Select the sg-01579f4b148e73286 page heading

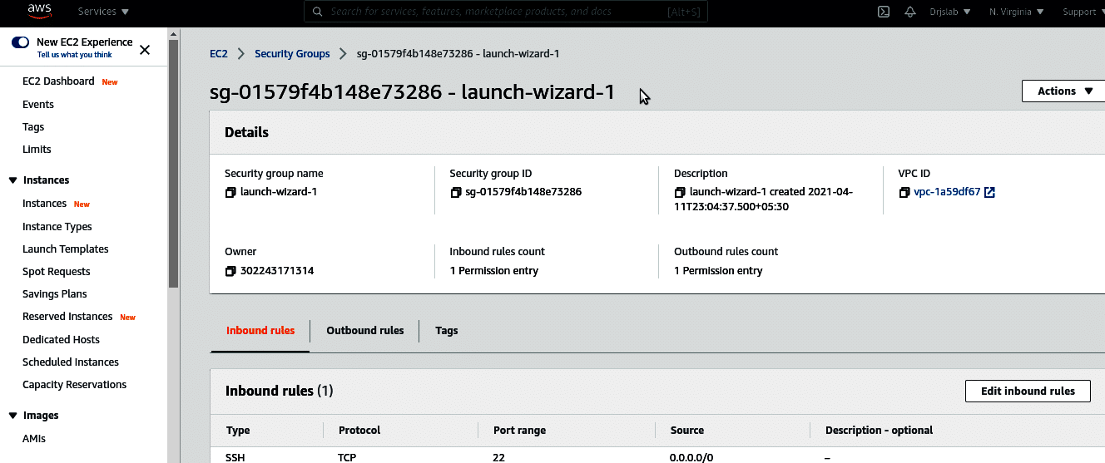[x=413, y=91]
